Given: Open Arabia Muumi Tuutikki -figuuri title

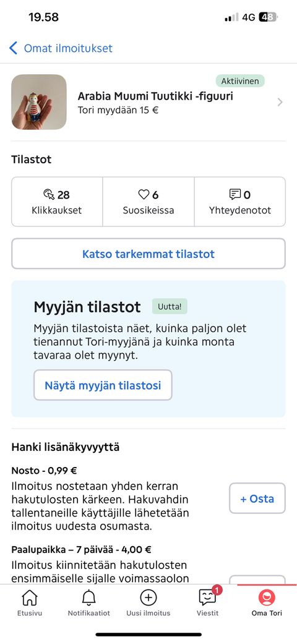Looking at the screenshot, I should click(155, 96).
